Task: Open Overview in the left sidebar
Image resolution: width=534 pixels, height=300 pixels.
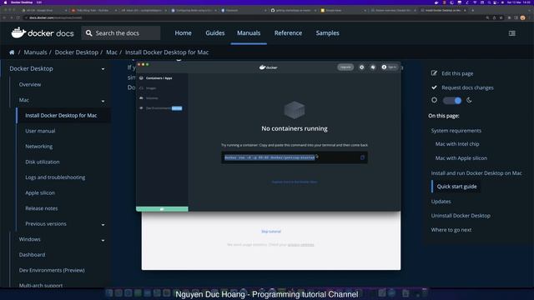Action: coord(30,84)
